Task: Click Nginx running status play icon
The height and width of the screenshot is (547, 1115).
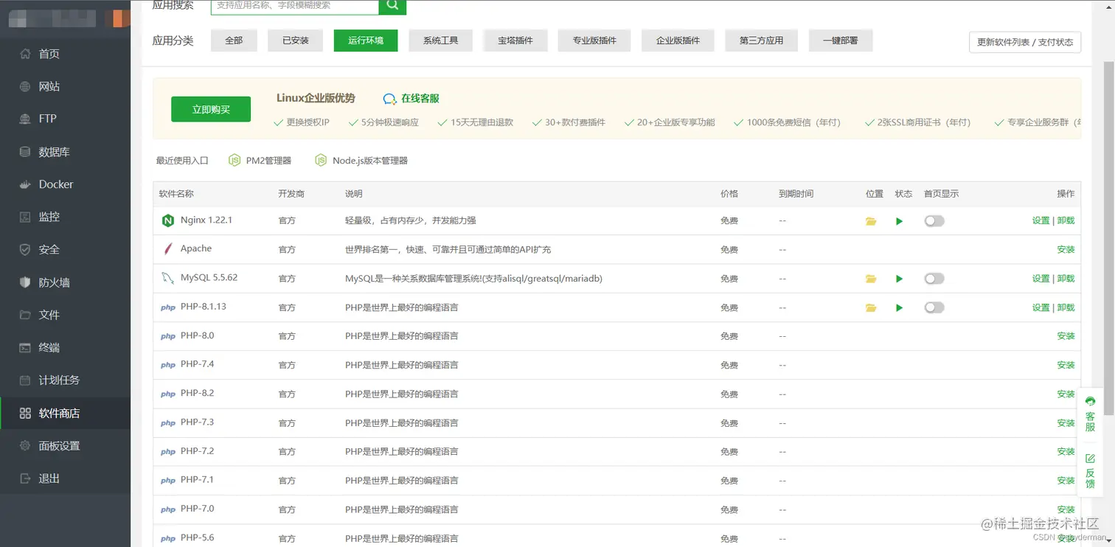Action: click(899, 221)
